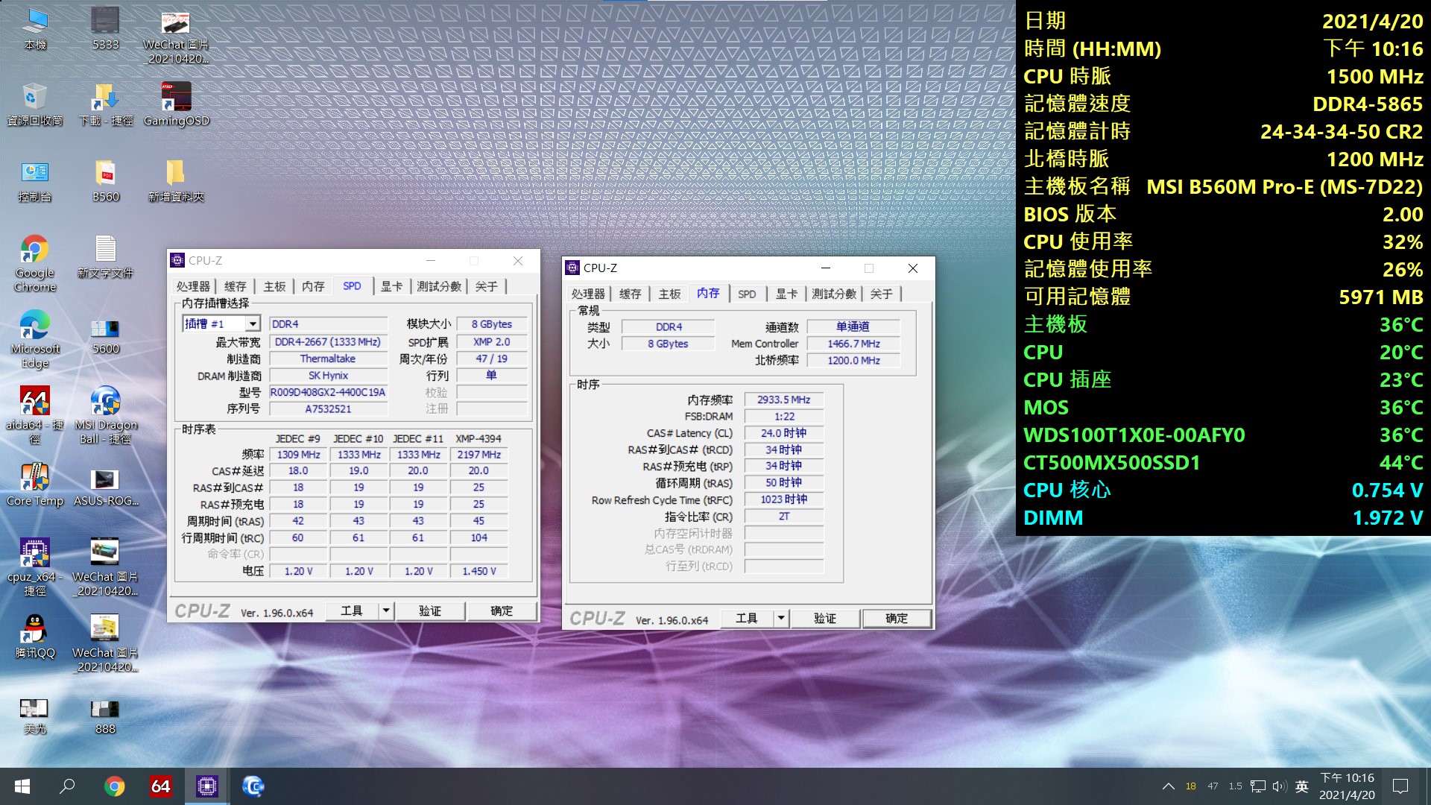Click 确定 button in memory window
Image resolution: width=1431 pixels, height=805 pixels.
(897, 618)
